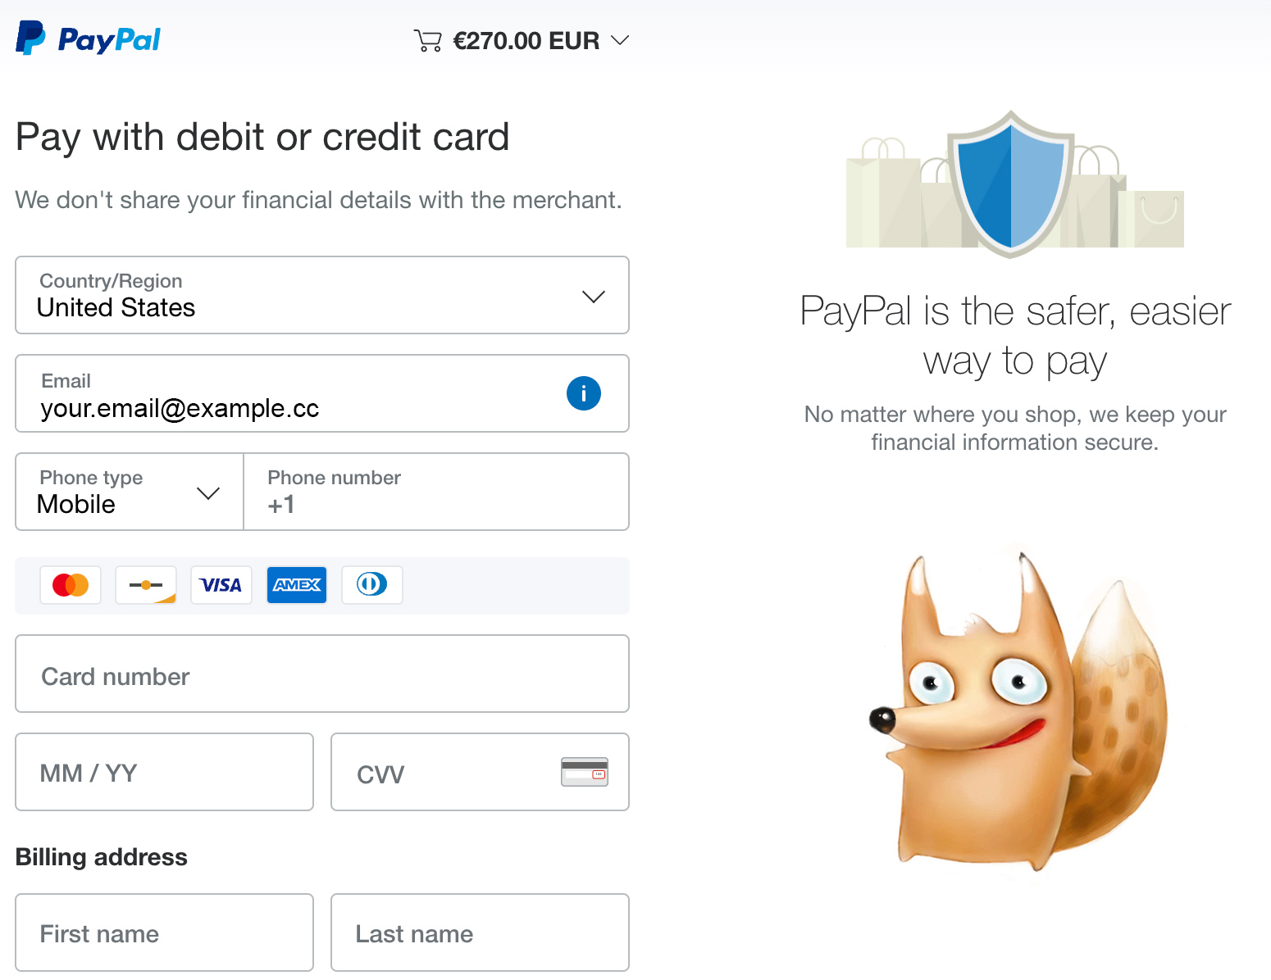
Task: Click the CVV card hint icon
Action: (x=585, y=772)
